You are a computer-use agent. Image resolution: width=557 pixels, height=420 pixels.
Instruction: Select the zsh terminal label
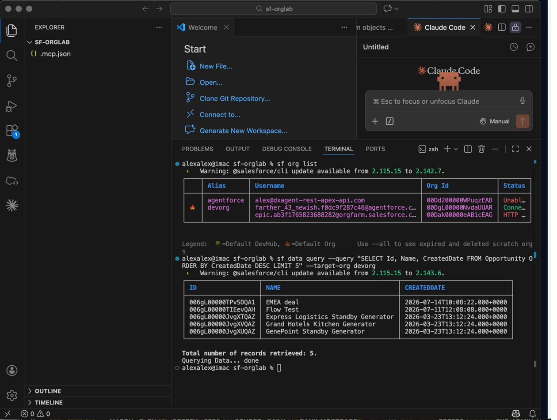click(x=428, y=149)
